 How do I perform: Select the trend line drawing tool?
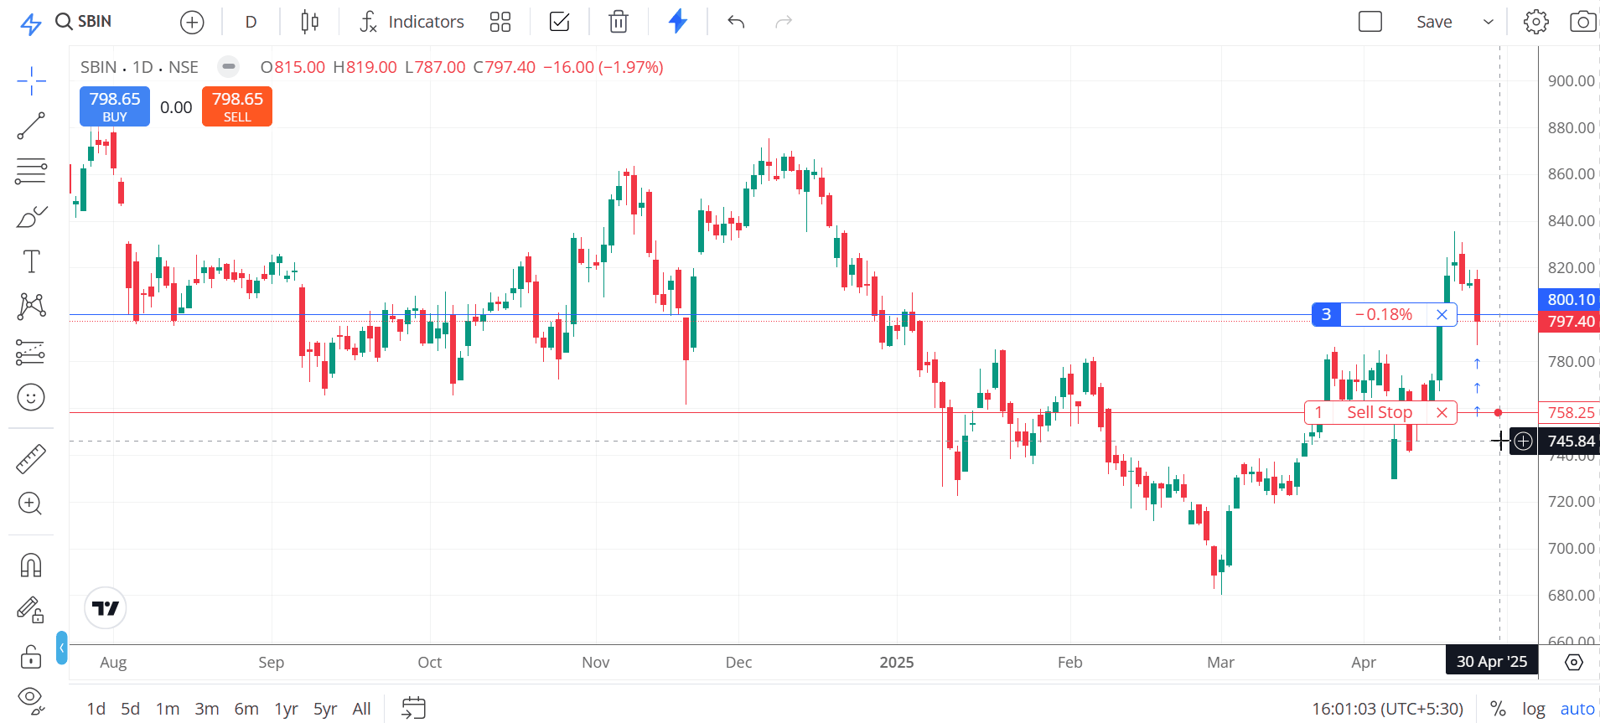click(31, 126)
